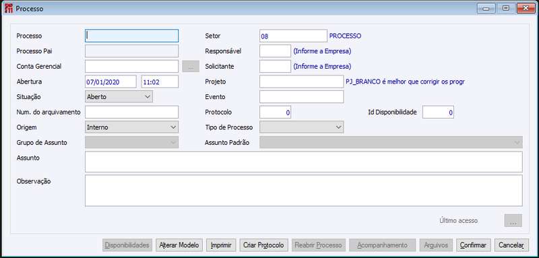Click the Cancelar button
539x258 pixels.
point(511,245)
